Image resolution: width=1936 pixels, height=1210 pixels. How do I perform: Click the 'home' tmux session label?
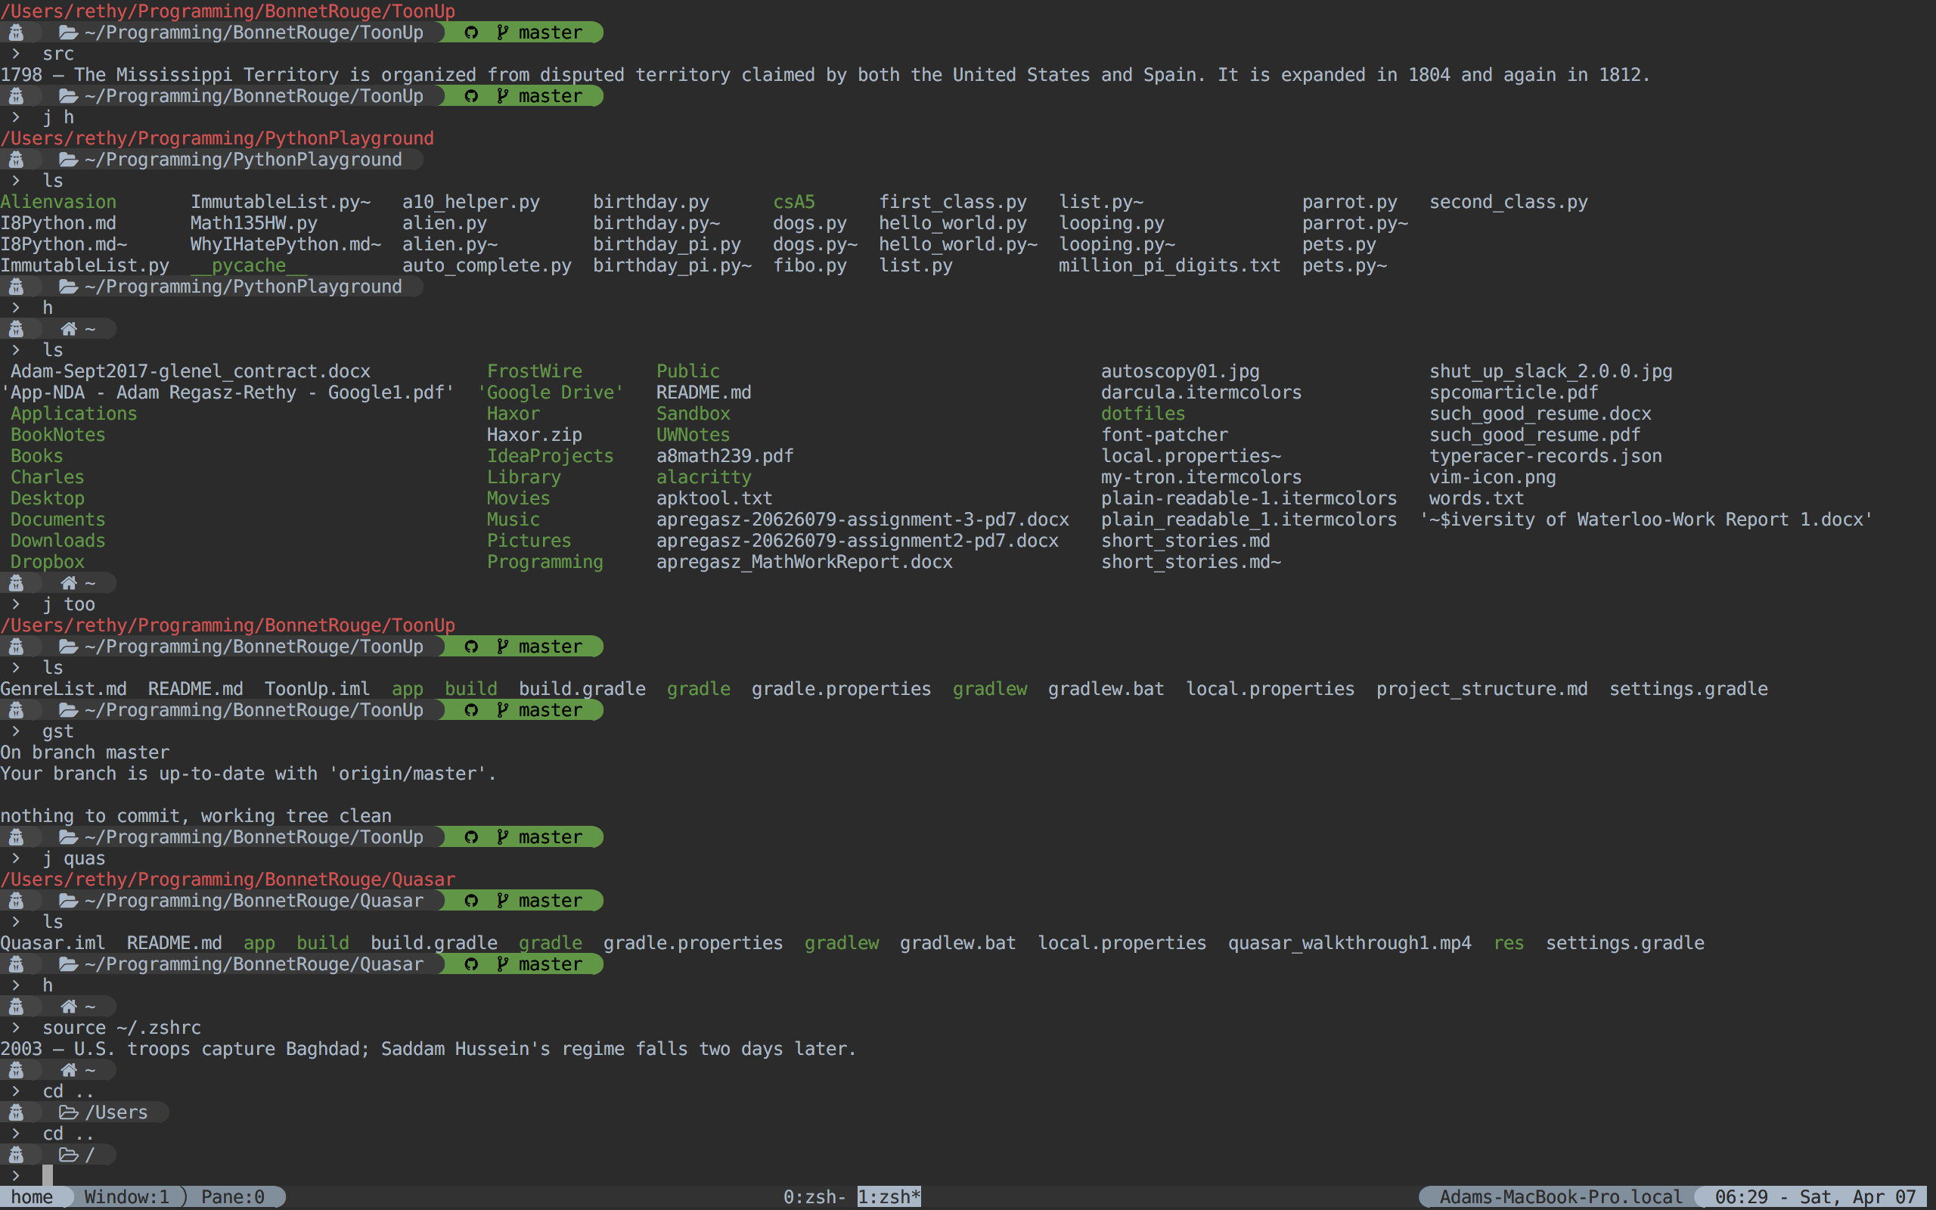(x=32, y=1197)
